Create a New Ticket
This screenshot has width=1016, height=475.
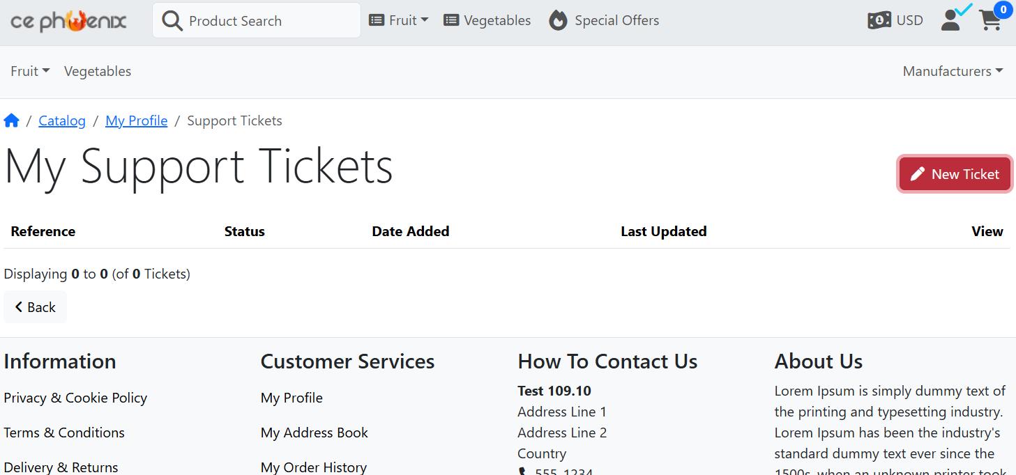pos(955,173)
